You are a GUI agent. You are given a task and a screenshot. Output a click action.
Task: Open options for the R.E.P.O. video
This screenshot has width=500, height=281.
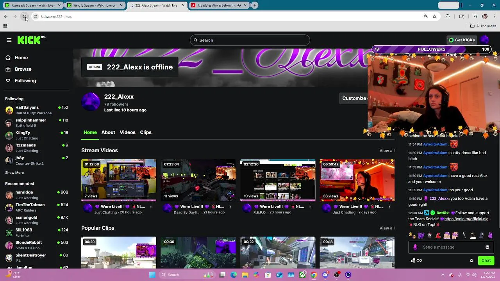pyautogui.click(x=310, y=207)
